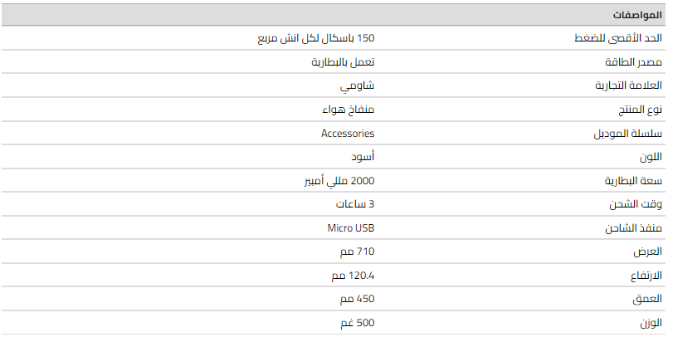This screenshot has height=337, width=673.
Task: Click the 150 باسكال لكل انش مربع value
Action: pyautogui.click(x=316, y=39)
